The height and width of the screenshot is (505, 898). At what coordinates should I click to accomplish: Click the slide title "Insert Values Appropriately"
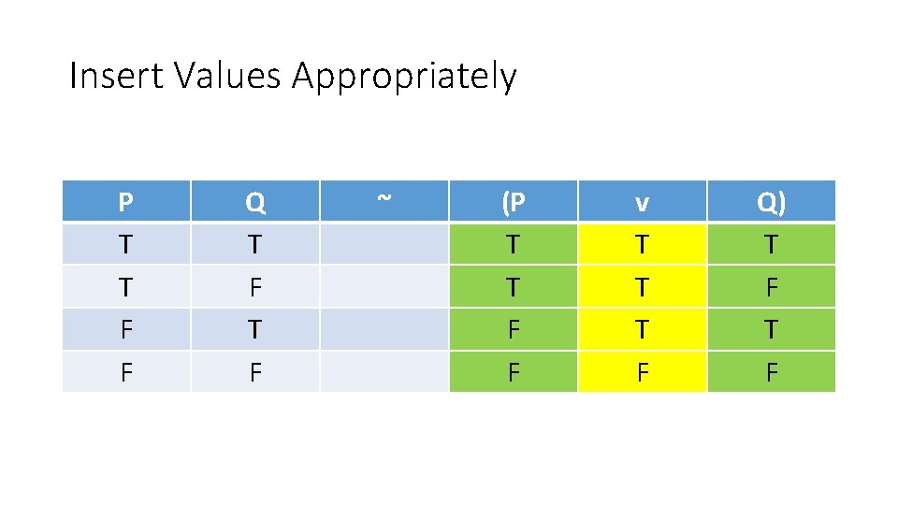click(x=293, y=76)
